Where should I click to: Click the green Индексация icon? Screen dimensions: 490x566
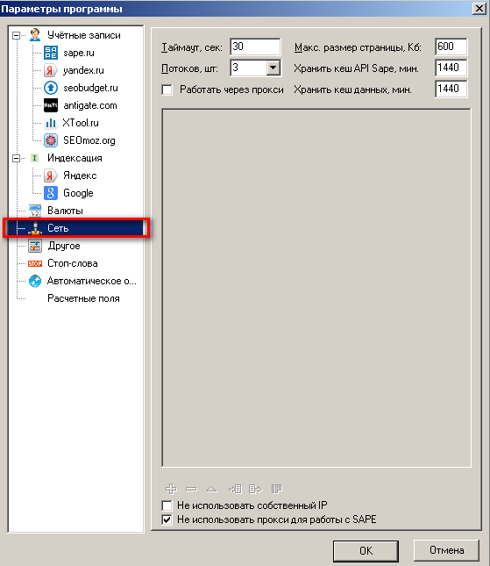(x=34, y=158)
